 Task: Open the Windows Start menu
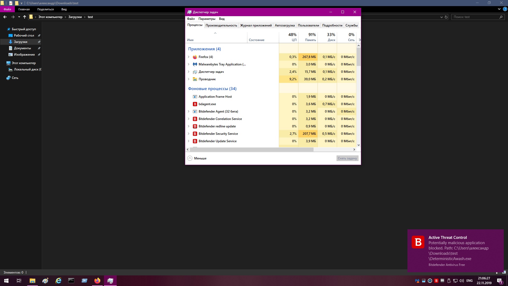pos(6,281)
